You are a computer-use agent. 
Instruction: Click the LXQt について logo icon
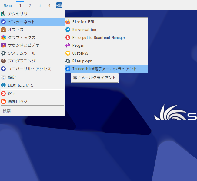point(3,85)
